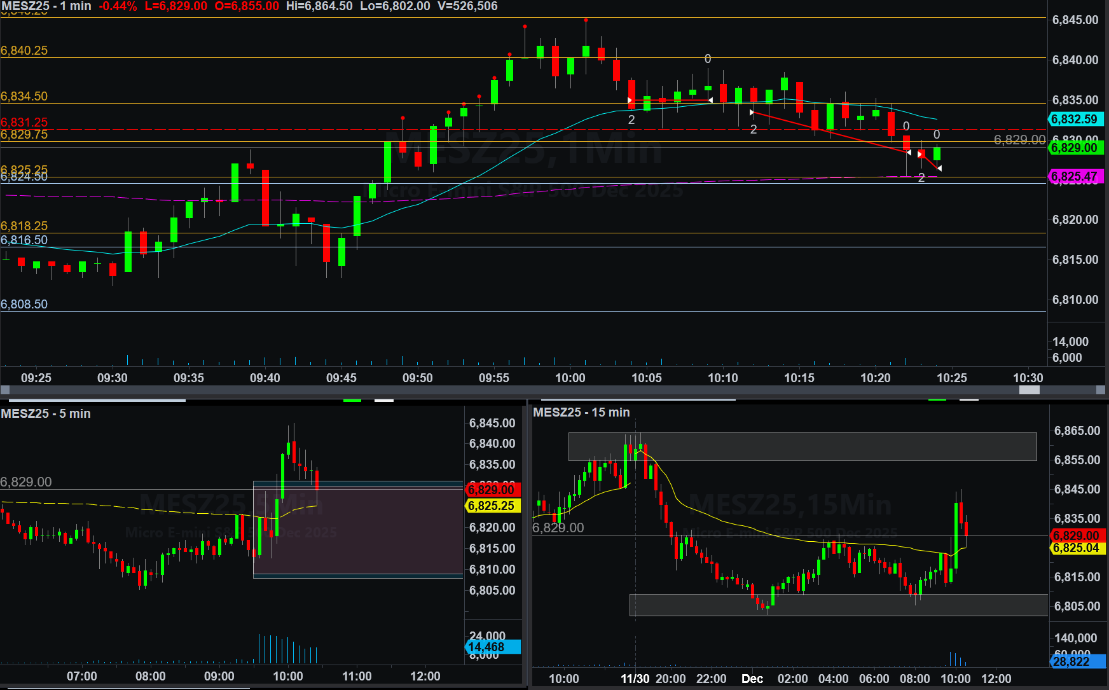Select the lower gray zone rectangle on 15-min chart
The width and height of the screenshot is (1109, 690).
coord(838,605)
